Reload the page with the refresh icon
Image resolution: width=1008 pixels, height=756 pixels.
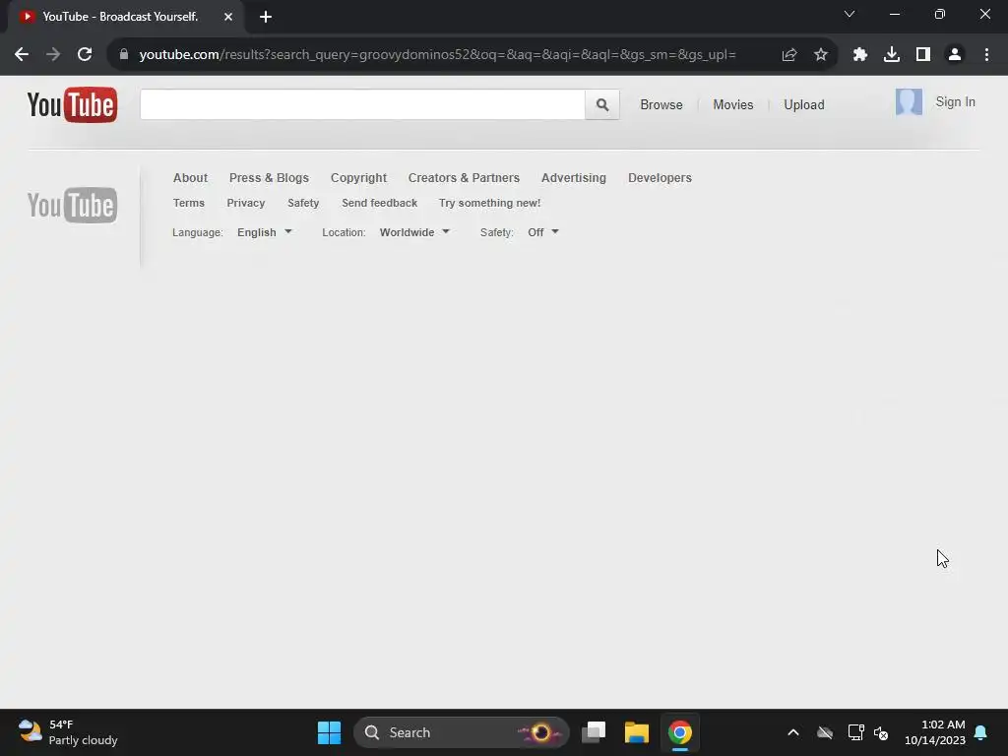85,55
